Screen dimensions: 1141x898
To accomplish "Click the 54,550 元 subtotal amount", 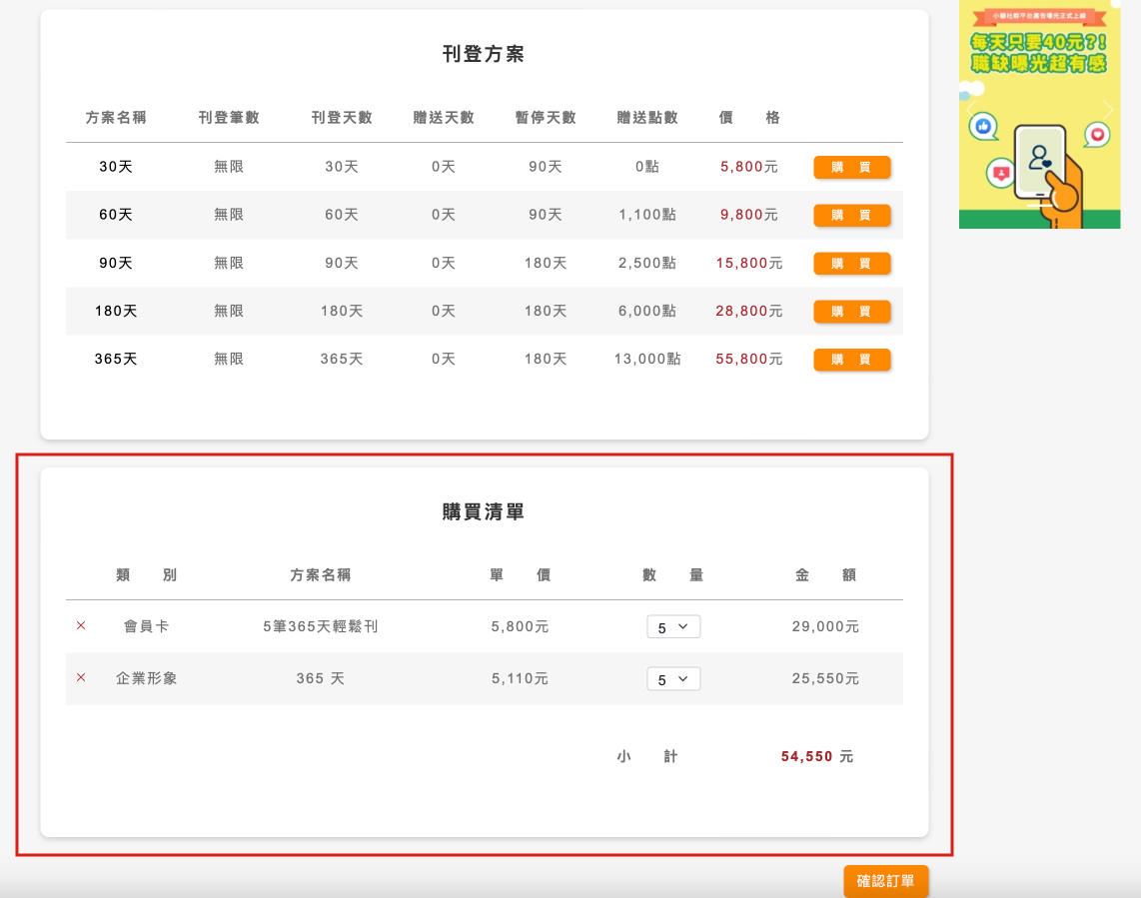I will click(816, 757).
